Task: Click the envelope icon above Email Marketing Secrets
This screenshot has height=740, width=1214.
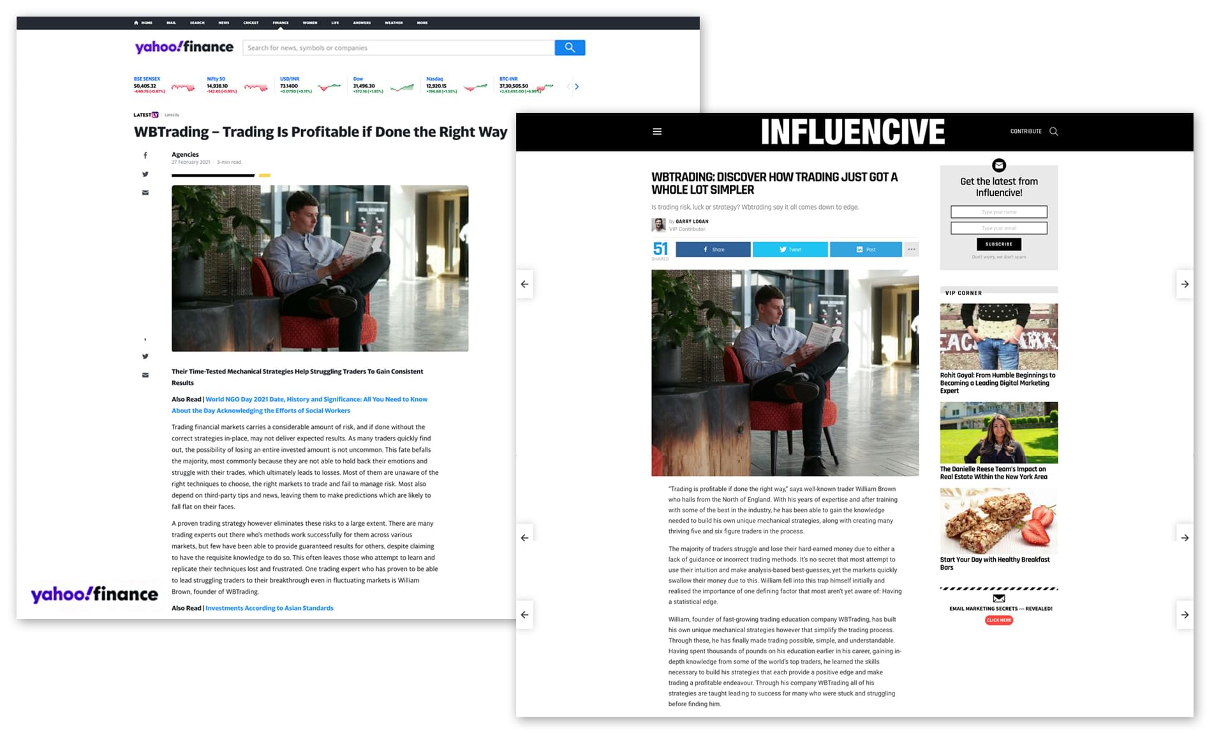Action: [x=999, y=599]
